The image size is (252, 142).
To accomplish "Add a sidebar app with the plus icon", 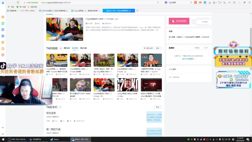I will pos(3,128).
